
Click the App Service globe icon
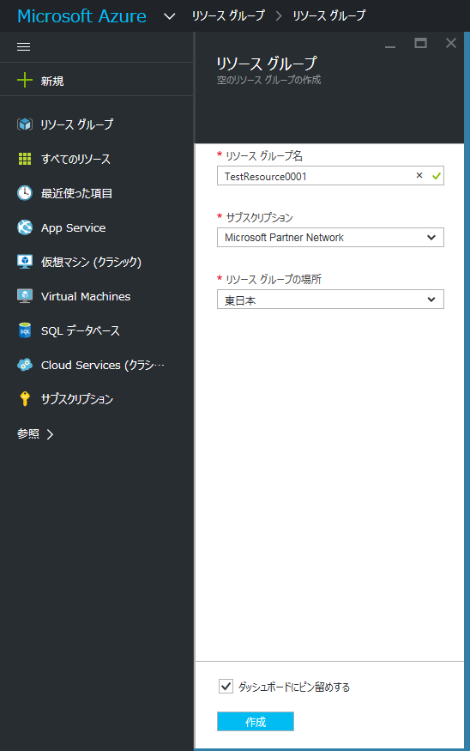[24, 227]
